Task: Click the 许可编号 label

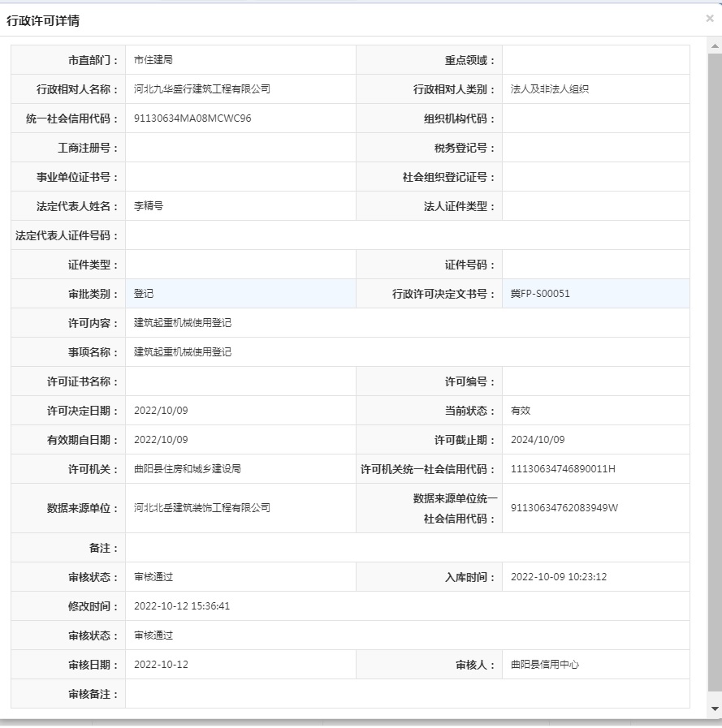Action: pyautogui.click(x=469, y=381)
